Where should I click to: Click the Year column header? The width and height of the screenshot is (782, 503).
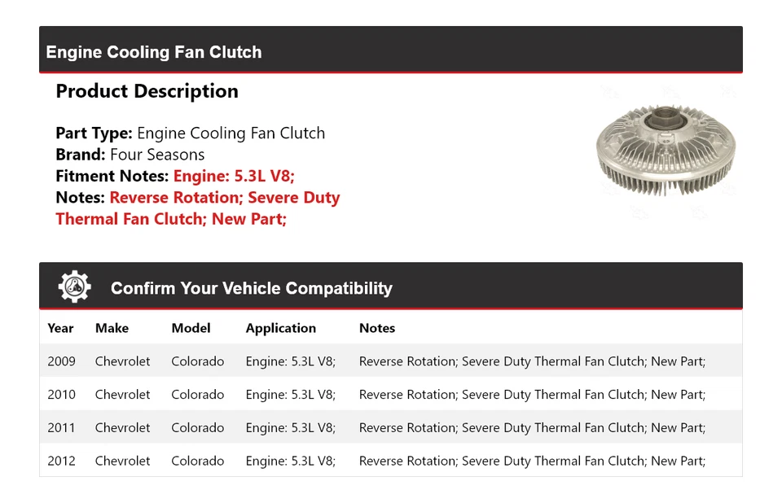click(60, 328)
